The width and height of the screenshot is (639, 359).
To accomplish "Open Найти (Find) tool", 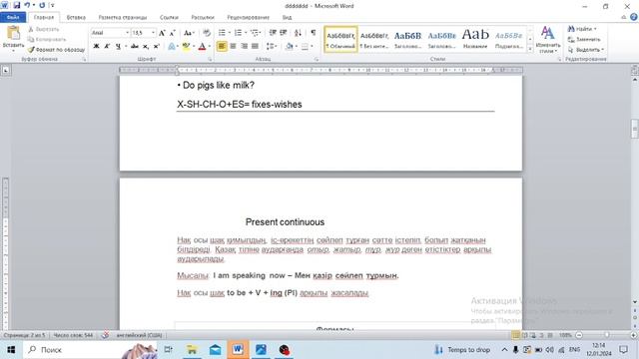I will click(x=582, y=29).
